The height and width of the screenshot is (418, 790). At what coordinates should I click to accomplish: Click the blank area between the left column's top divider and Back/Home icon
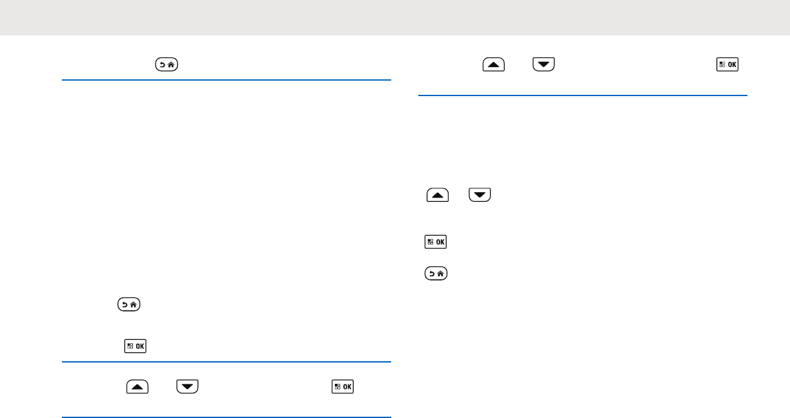pyautogui.click(x=227, y=188)
